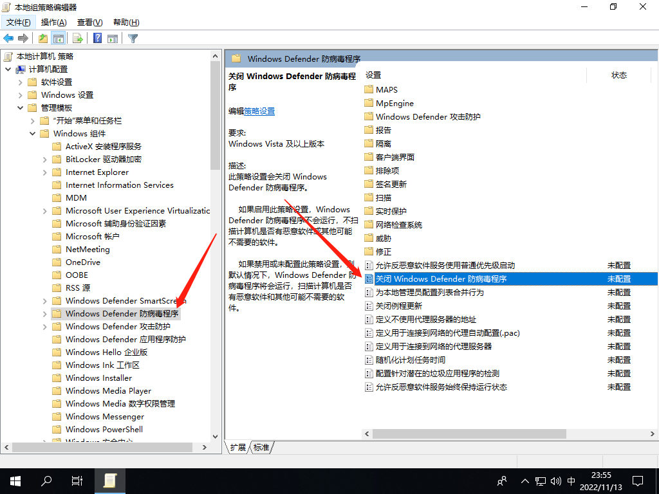Open the 操作(A) menu
Image resolution: width=659 pixels, height=494 pixels.
point(54,23)
